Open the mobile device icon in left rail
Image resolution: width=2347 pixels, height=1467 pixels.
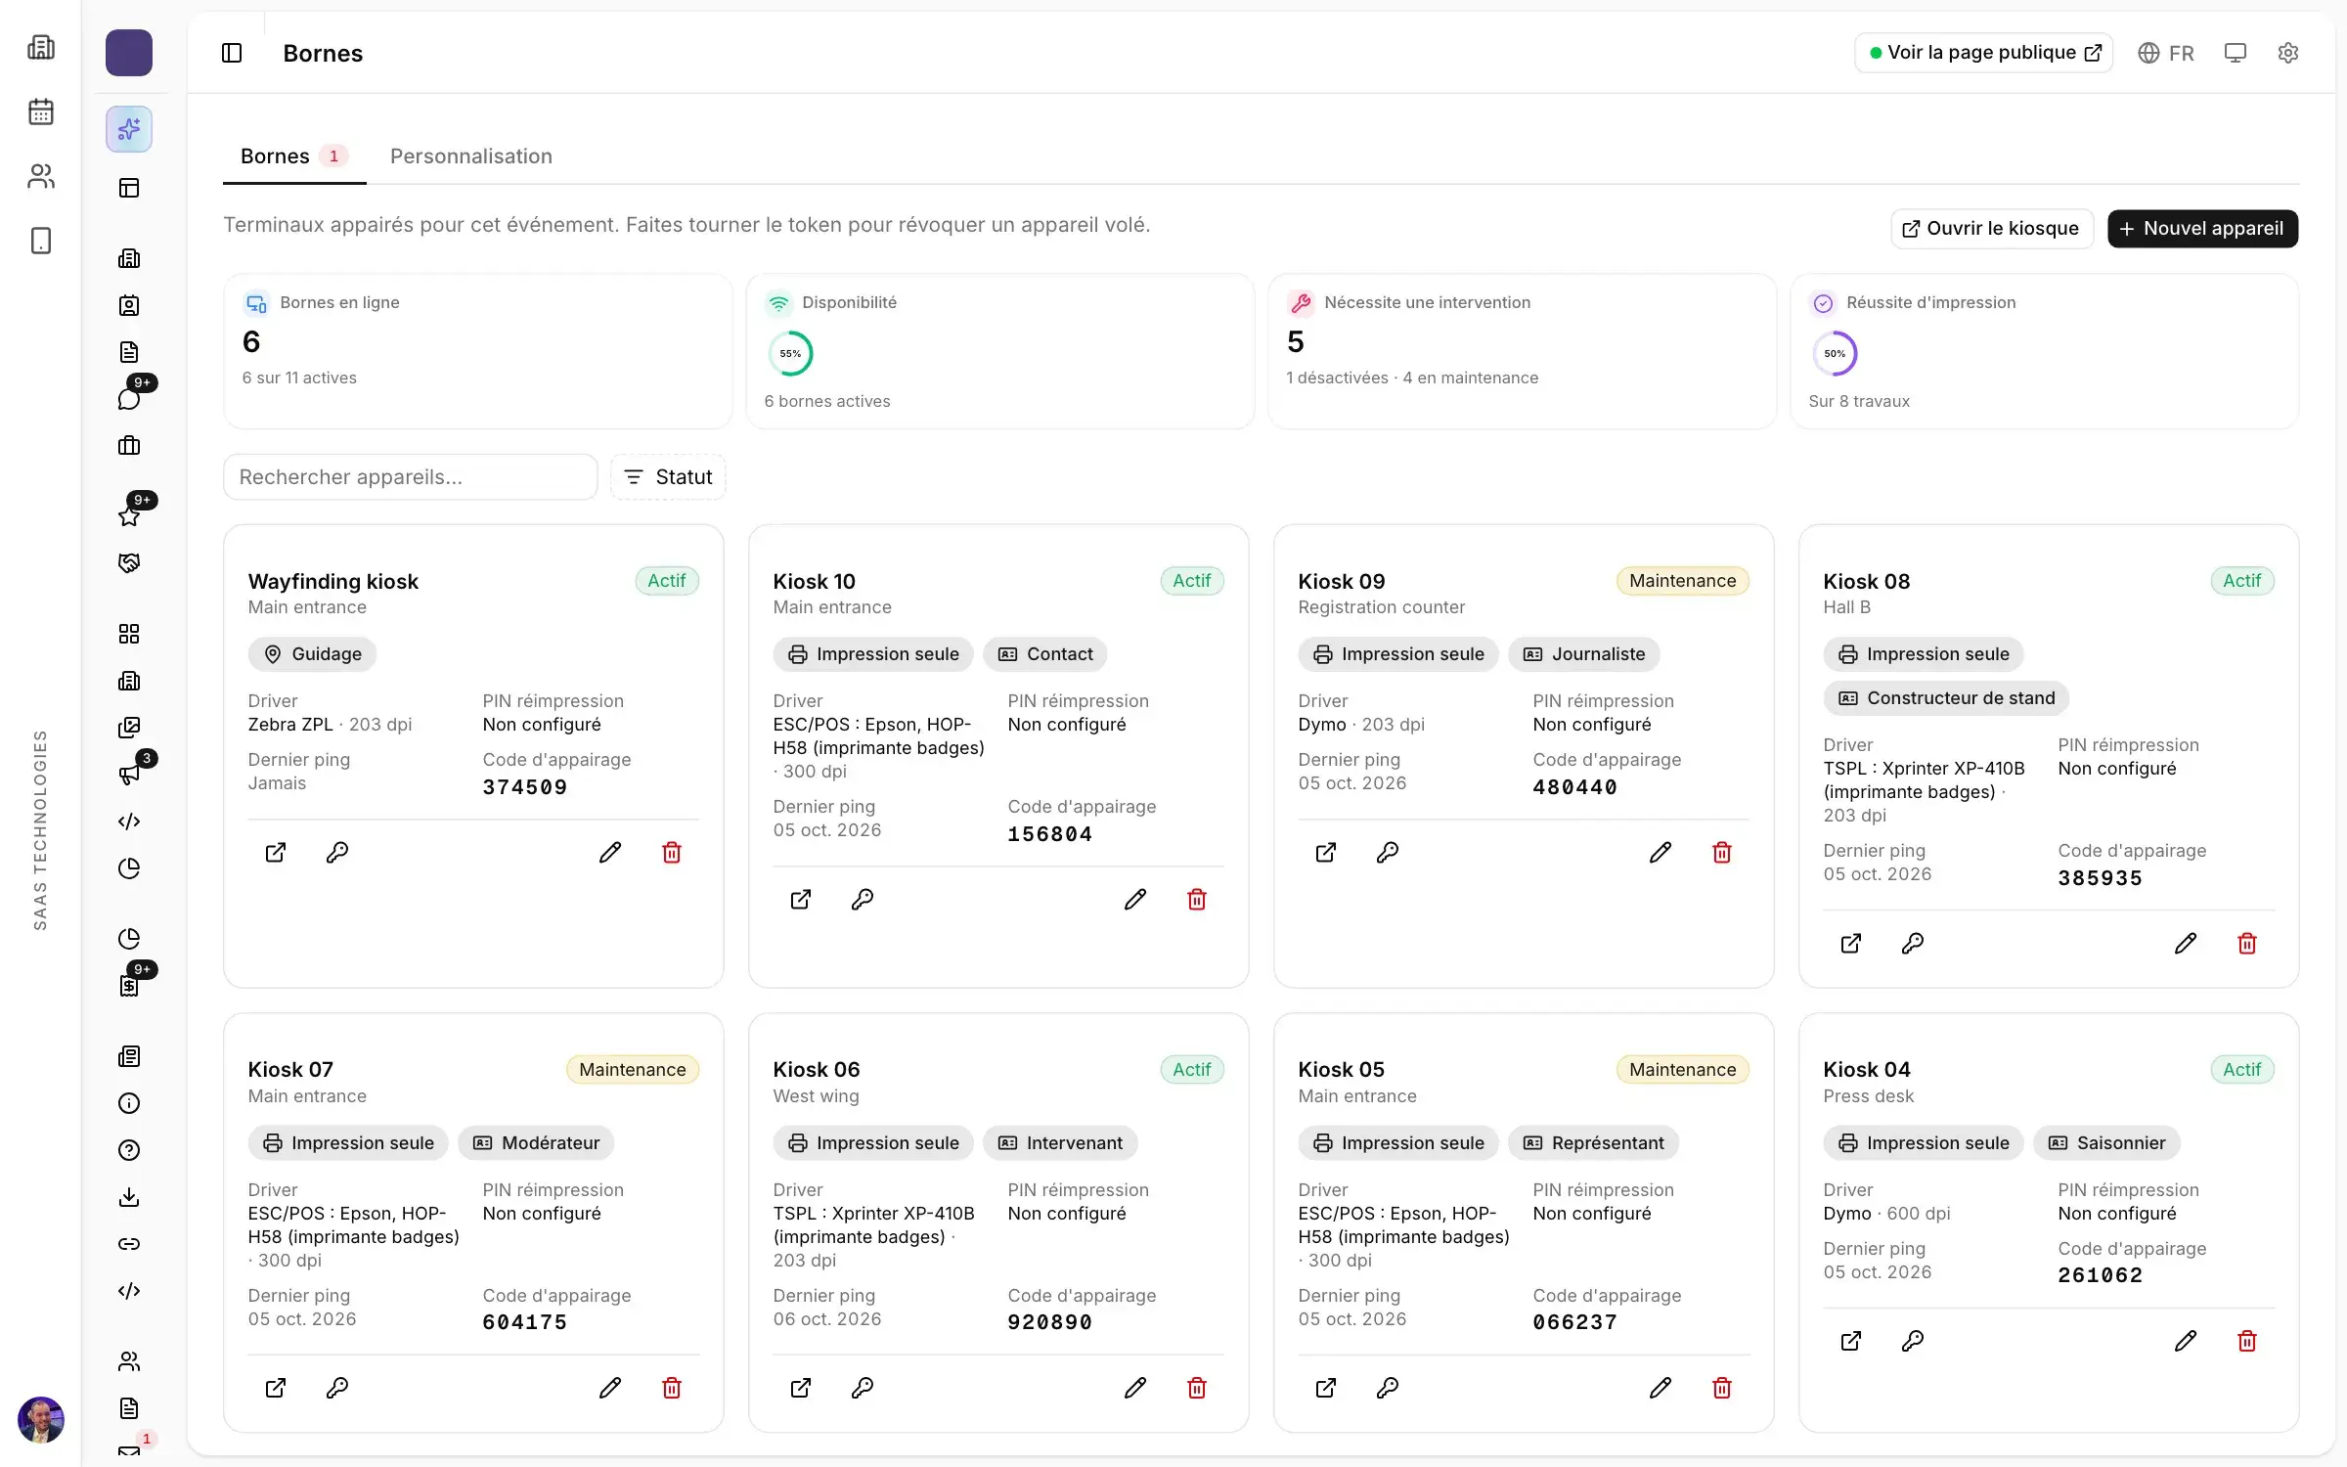click(x=41, y=241)
